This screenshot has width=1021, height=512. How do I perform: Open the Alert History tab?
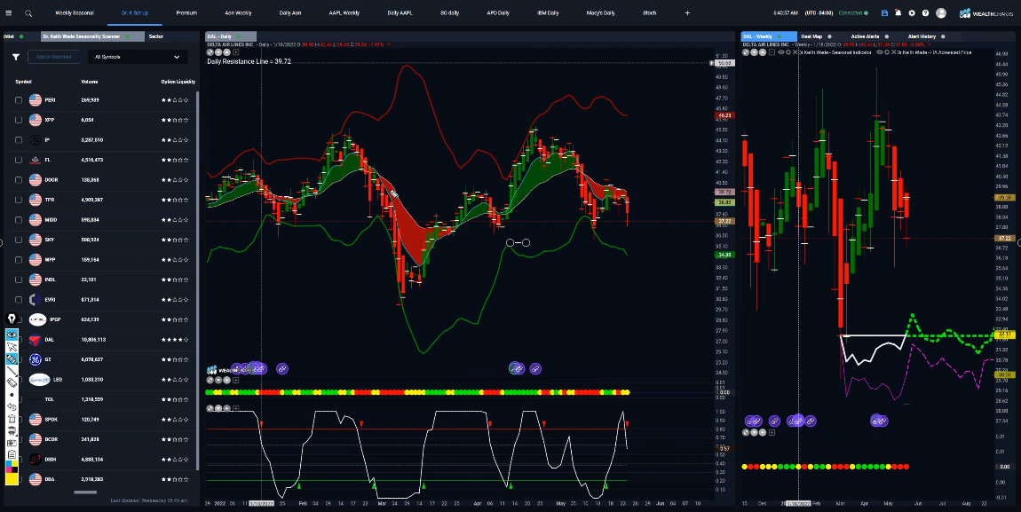click(922, 36)
